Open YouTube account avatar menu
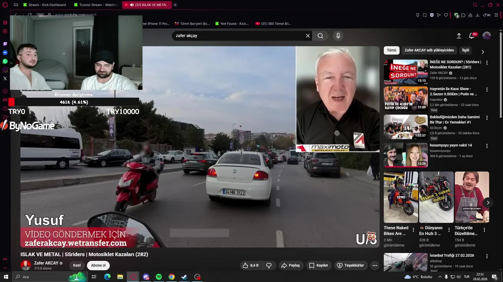This screenshot has width=503, height=282. 486,36
